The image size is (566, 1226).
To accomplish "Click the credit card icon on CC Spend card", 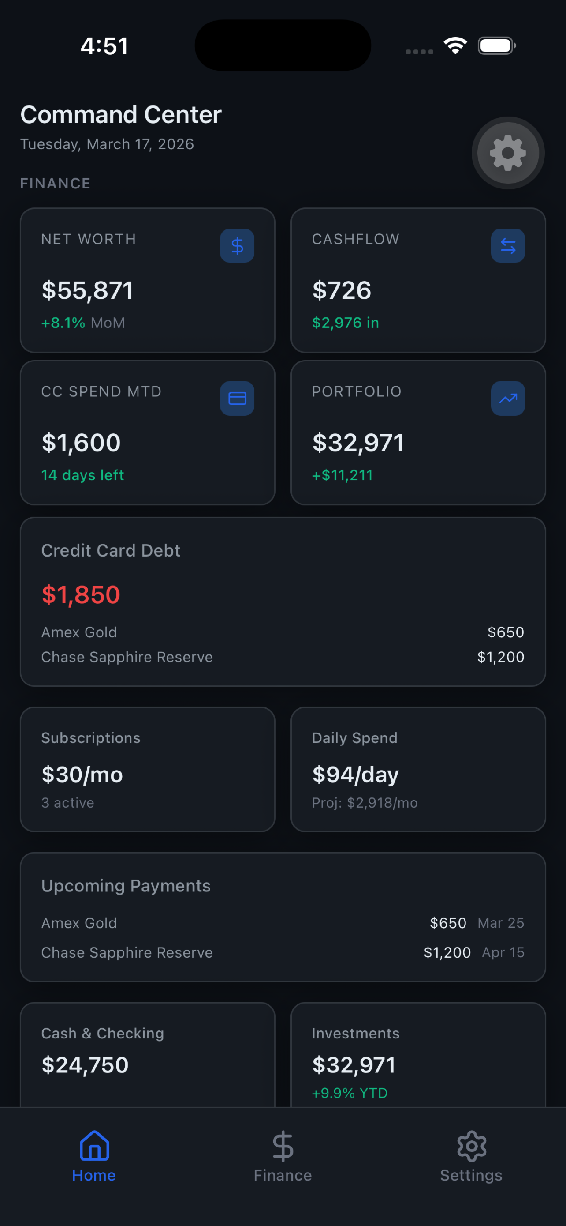I will point(237,399).
